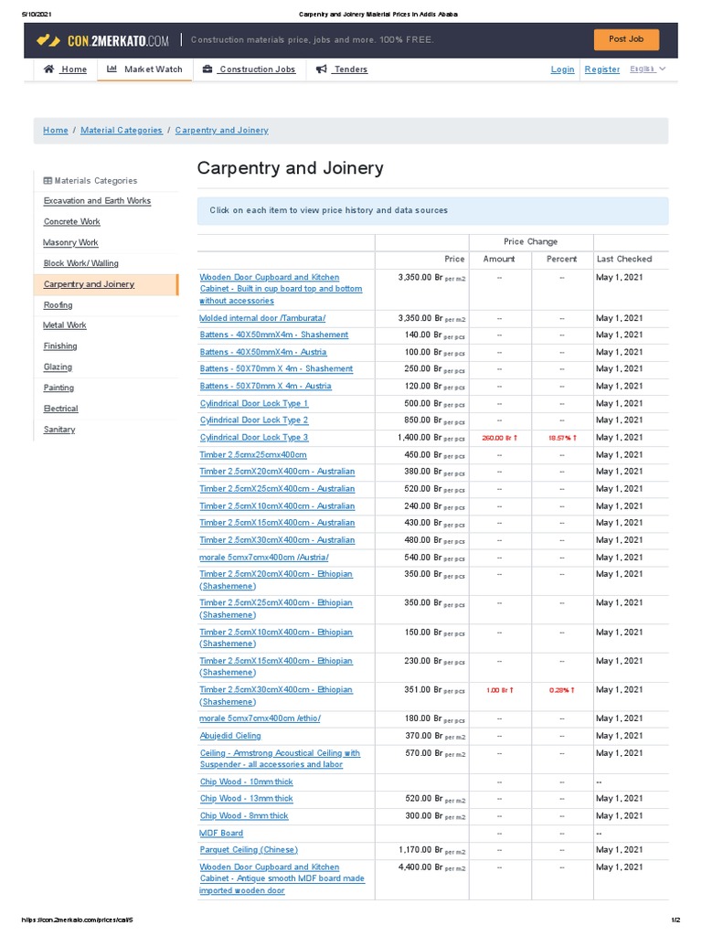This screenshot has height=936, width=702.
Task: Open the Home nav tab
Action: 65,69
